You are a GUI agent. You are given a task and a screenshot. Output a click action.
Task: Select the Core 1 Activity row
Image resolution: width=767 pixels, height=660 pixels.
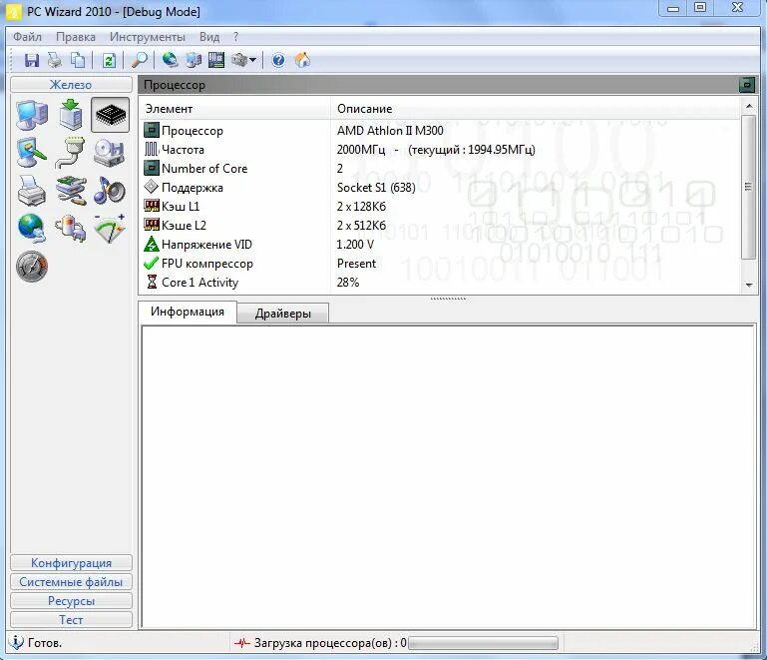tap(440, 283)
